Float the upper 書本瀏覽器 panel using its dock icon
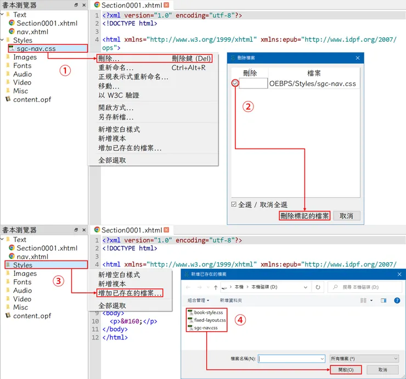This screenshot has width=406, height=379. [x=76, y=5]
